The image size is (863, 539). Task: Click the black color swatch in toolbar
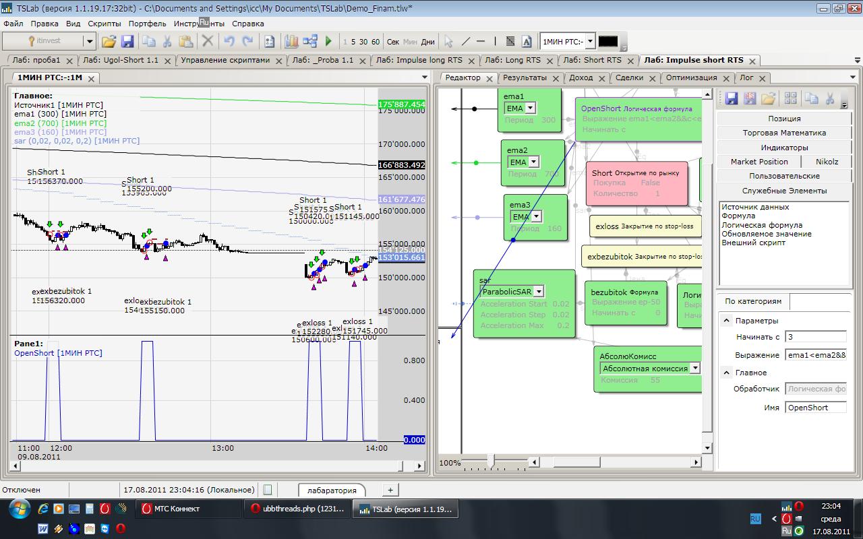click(x=607, y=42)
